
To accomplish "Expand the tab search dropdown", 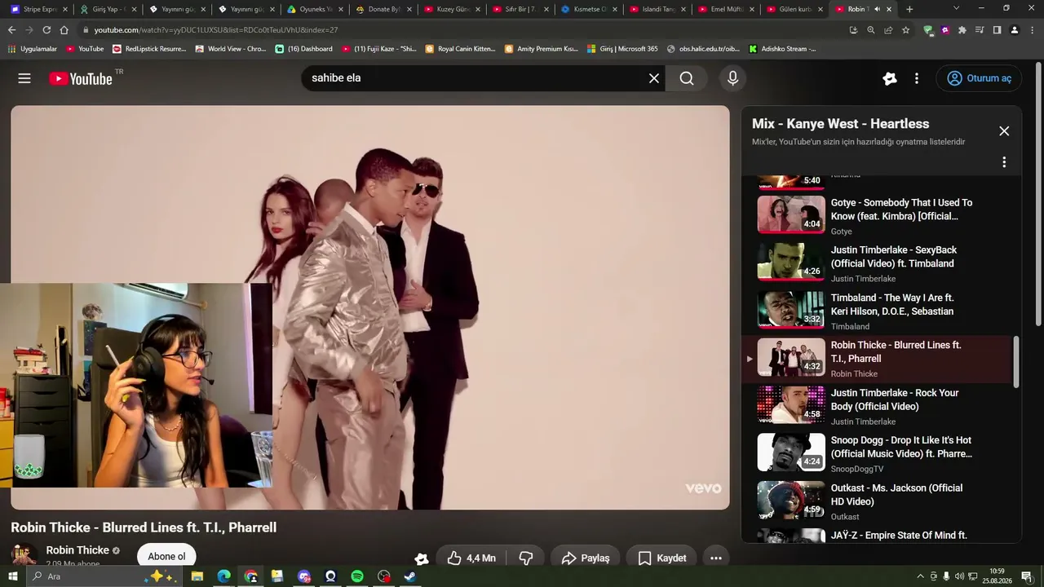I will tap(956, 8).
